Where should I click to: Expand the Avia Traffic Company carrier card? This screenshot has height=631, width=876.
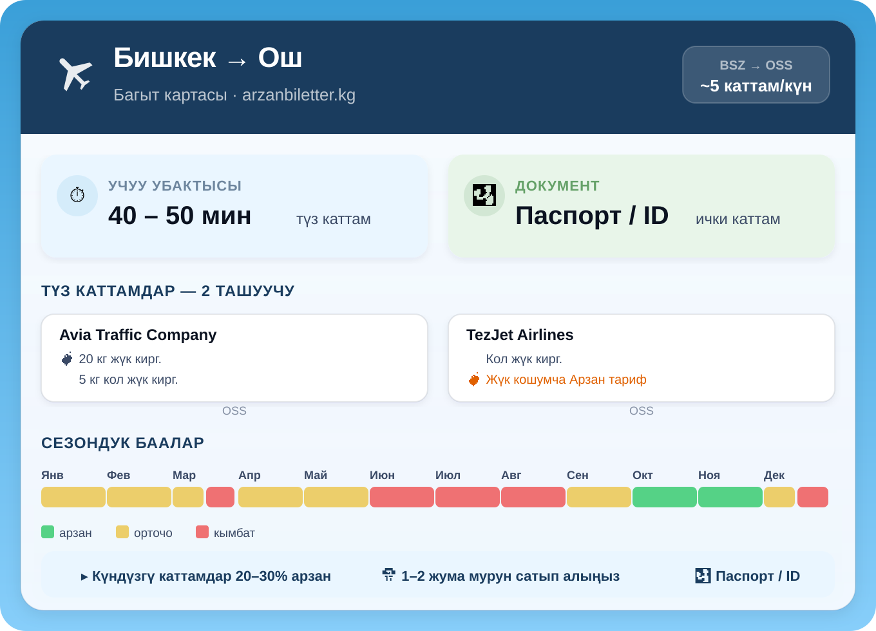pyautogui.click(x=234, y=357)
